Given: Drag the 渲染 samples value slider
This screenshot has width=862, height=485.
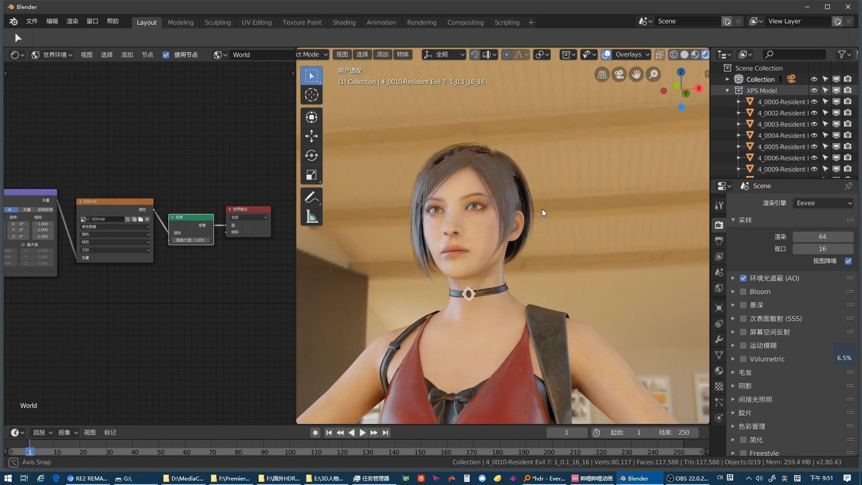Looking at the screenshot, I should pyautogui.click(x=822, y=236).
